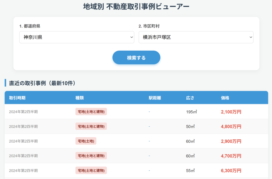Click the 広さ column header
272x179 pixels.
pyautogui.click(x=190, y=98)
